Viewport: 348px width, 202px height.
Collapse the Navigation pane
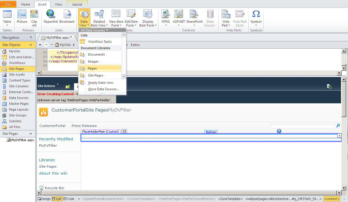point(31,37)
